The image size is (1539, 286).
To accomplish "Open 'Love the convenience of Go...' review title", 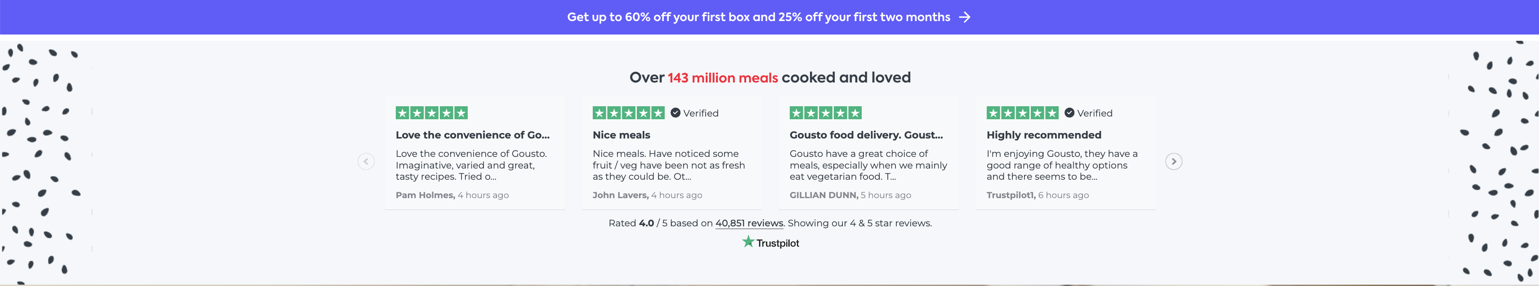I will pos(472,135).
